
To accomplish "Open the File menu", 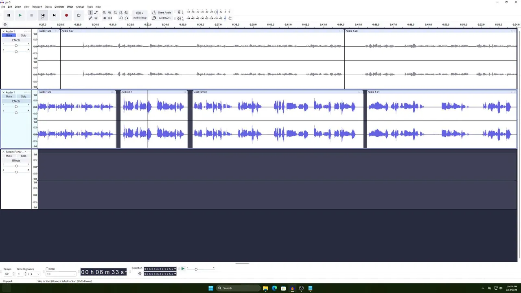I will coord(3,7).
